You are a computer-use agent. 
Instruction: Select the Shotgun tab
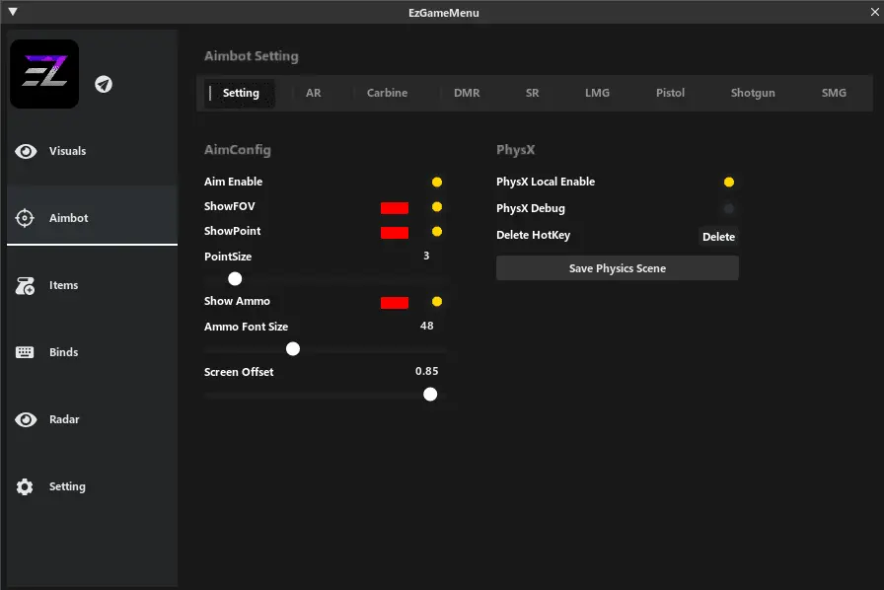point(753,93)
